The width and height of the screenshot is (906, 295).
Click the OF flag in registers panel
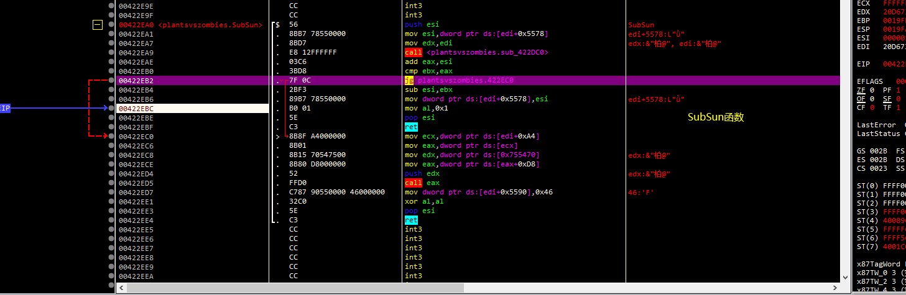(x=861, y=99)
